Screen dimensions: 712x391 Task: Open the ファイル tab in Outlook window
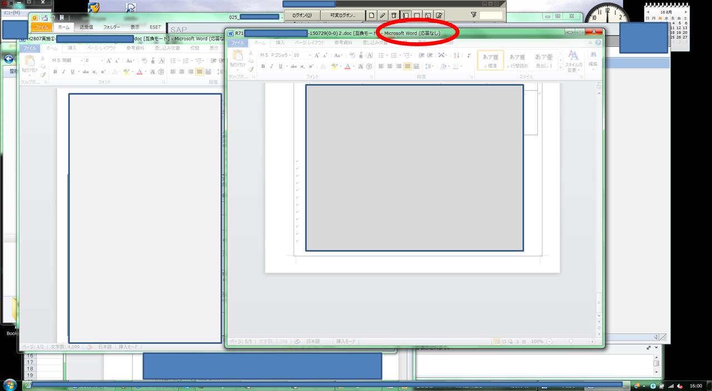(x=41, y=27)
